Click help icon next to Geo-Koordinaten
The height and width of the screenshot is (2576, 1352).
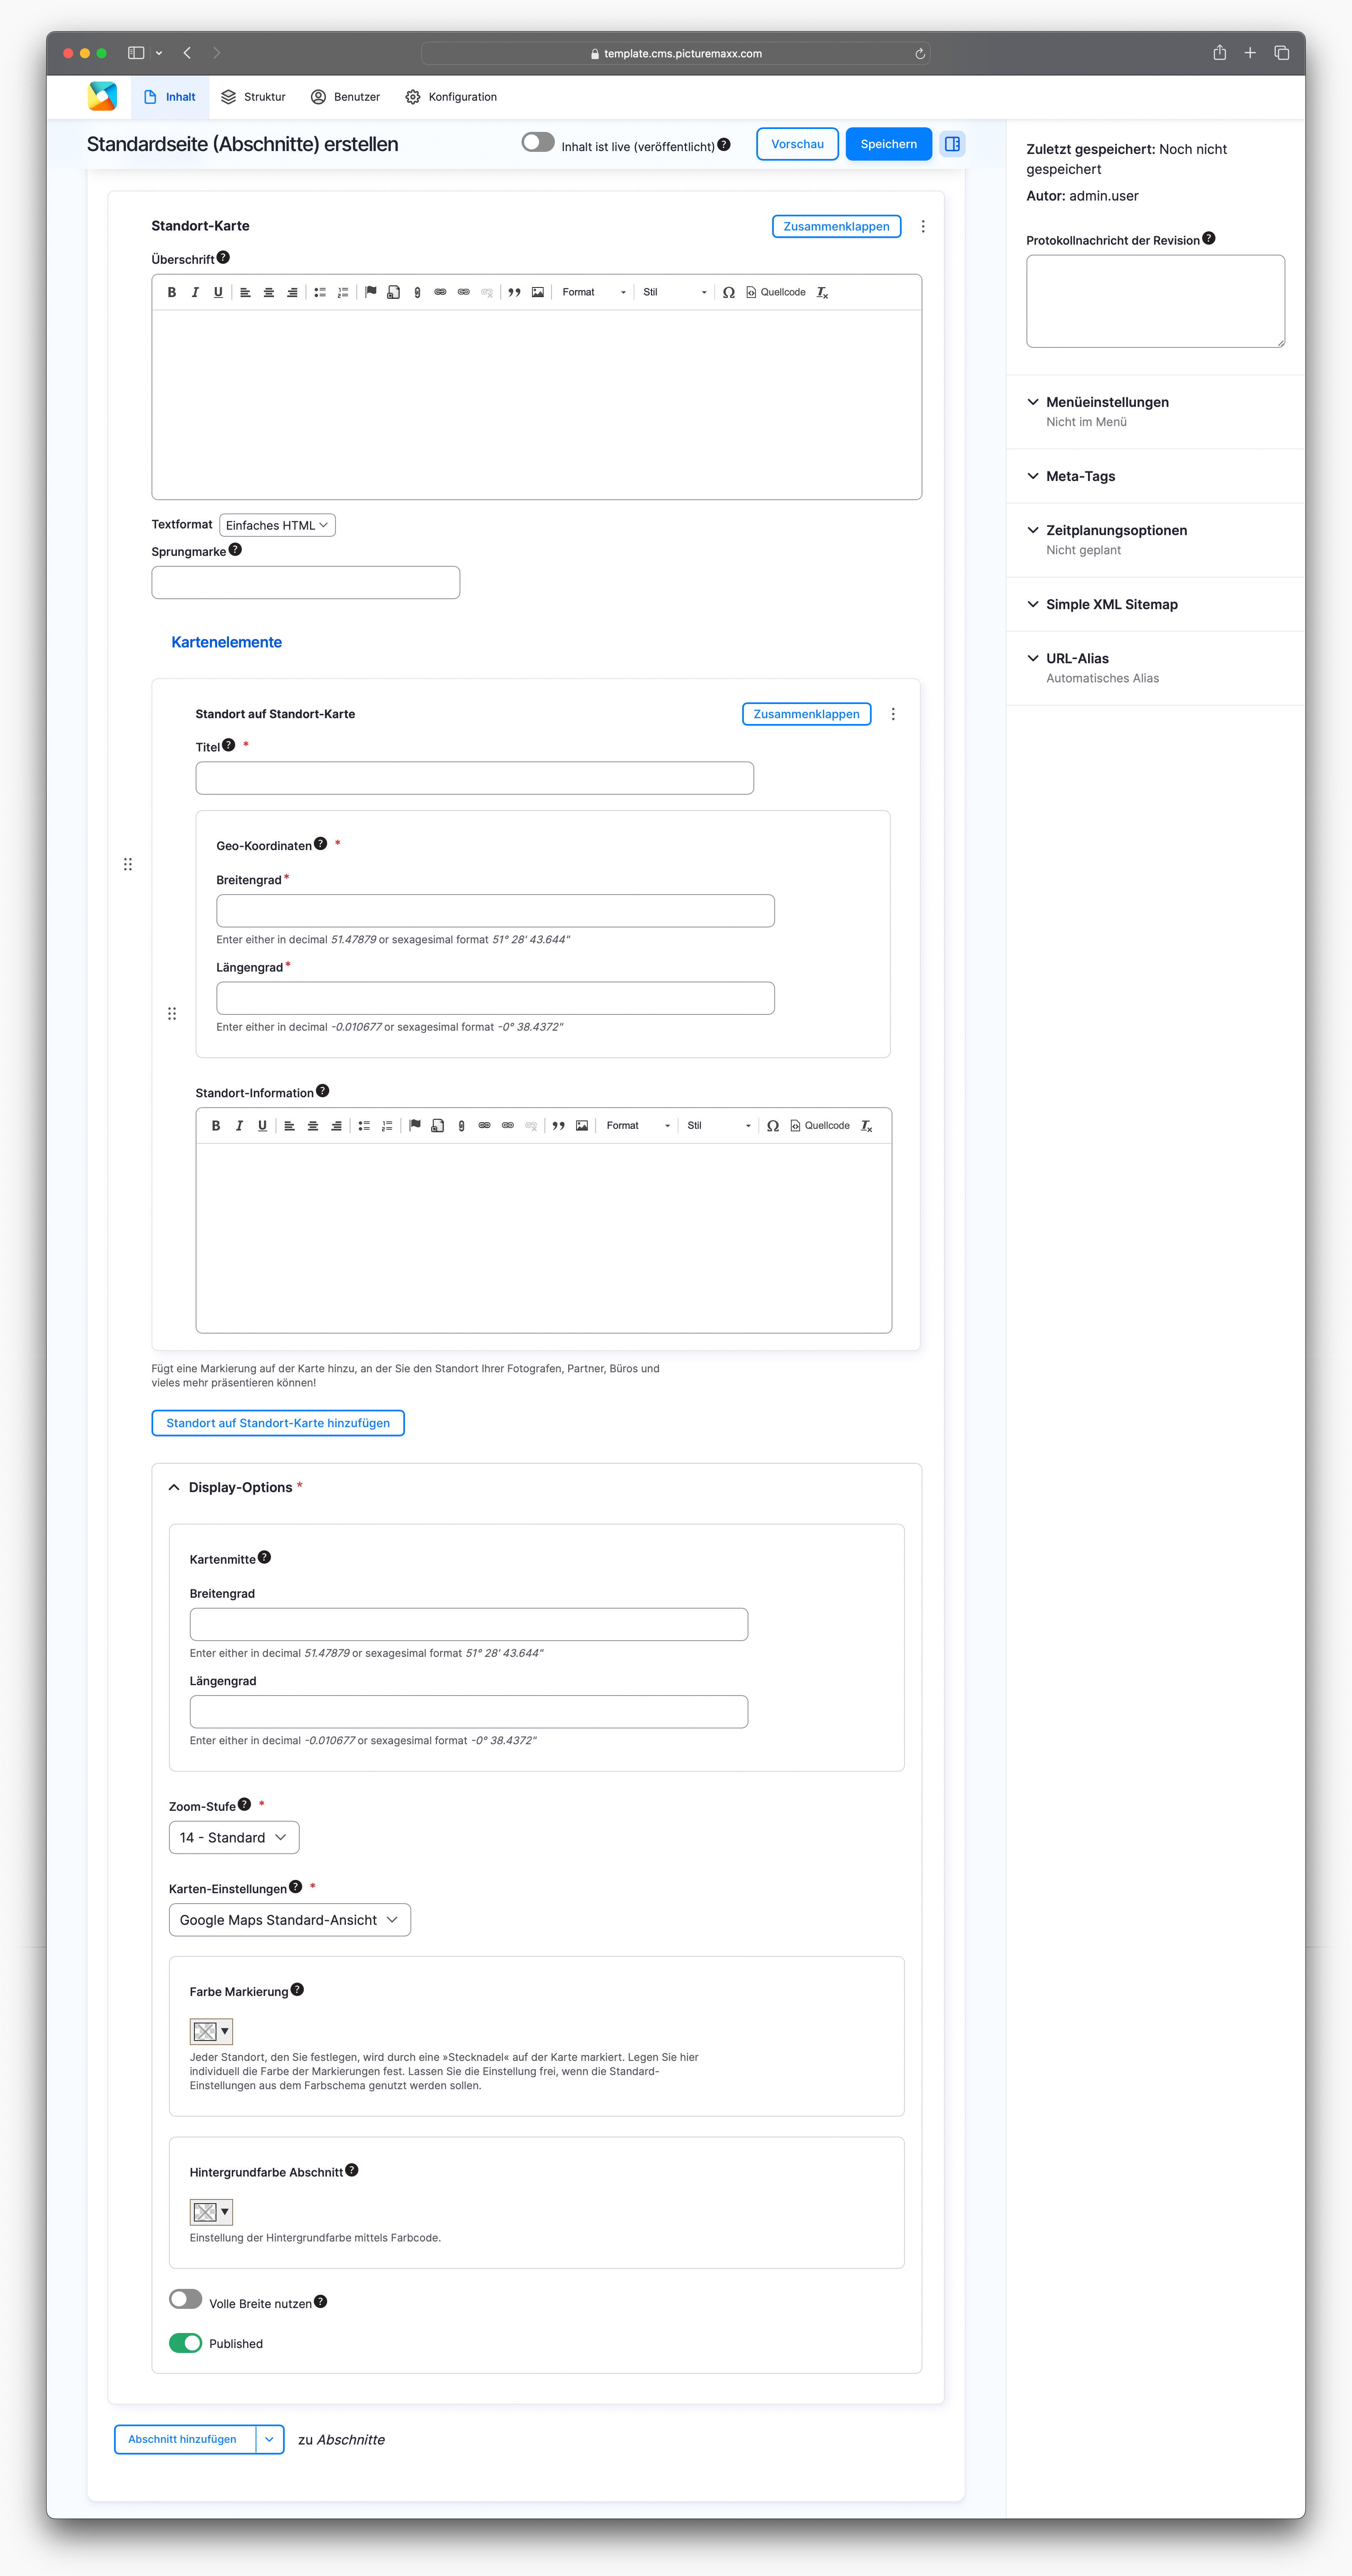(320, 843)
